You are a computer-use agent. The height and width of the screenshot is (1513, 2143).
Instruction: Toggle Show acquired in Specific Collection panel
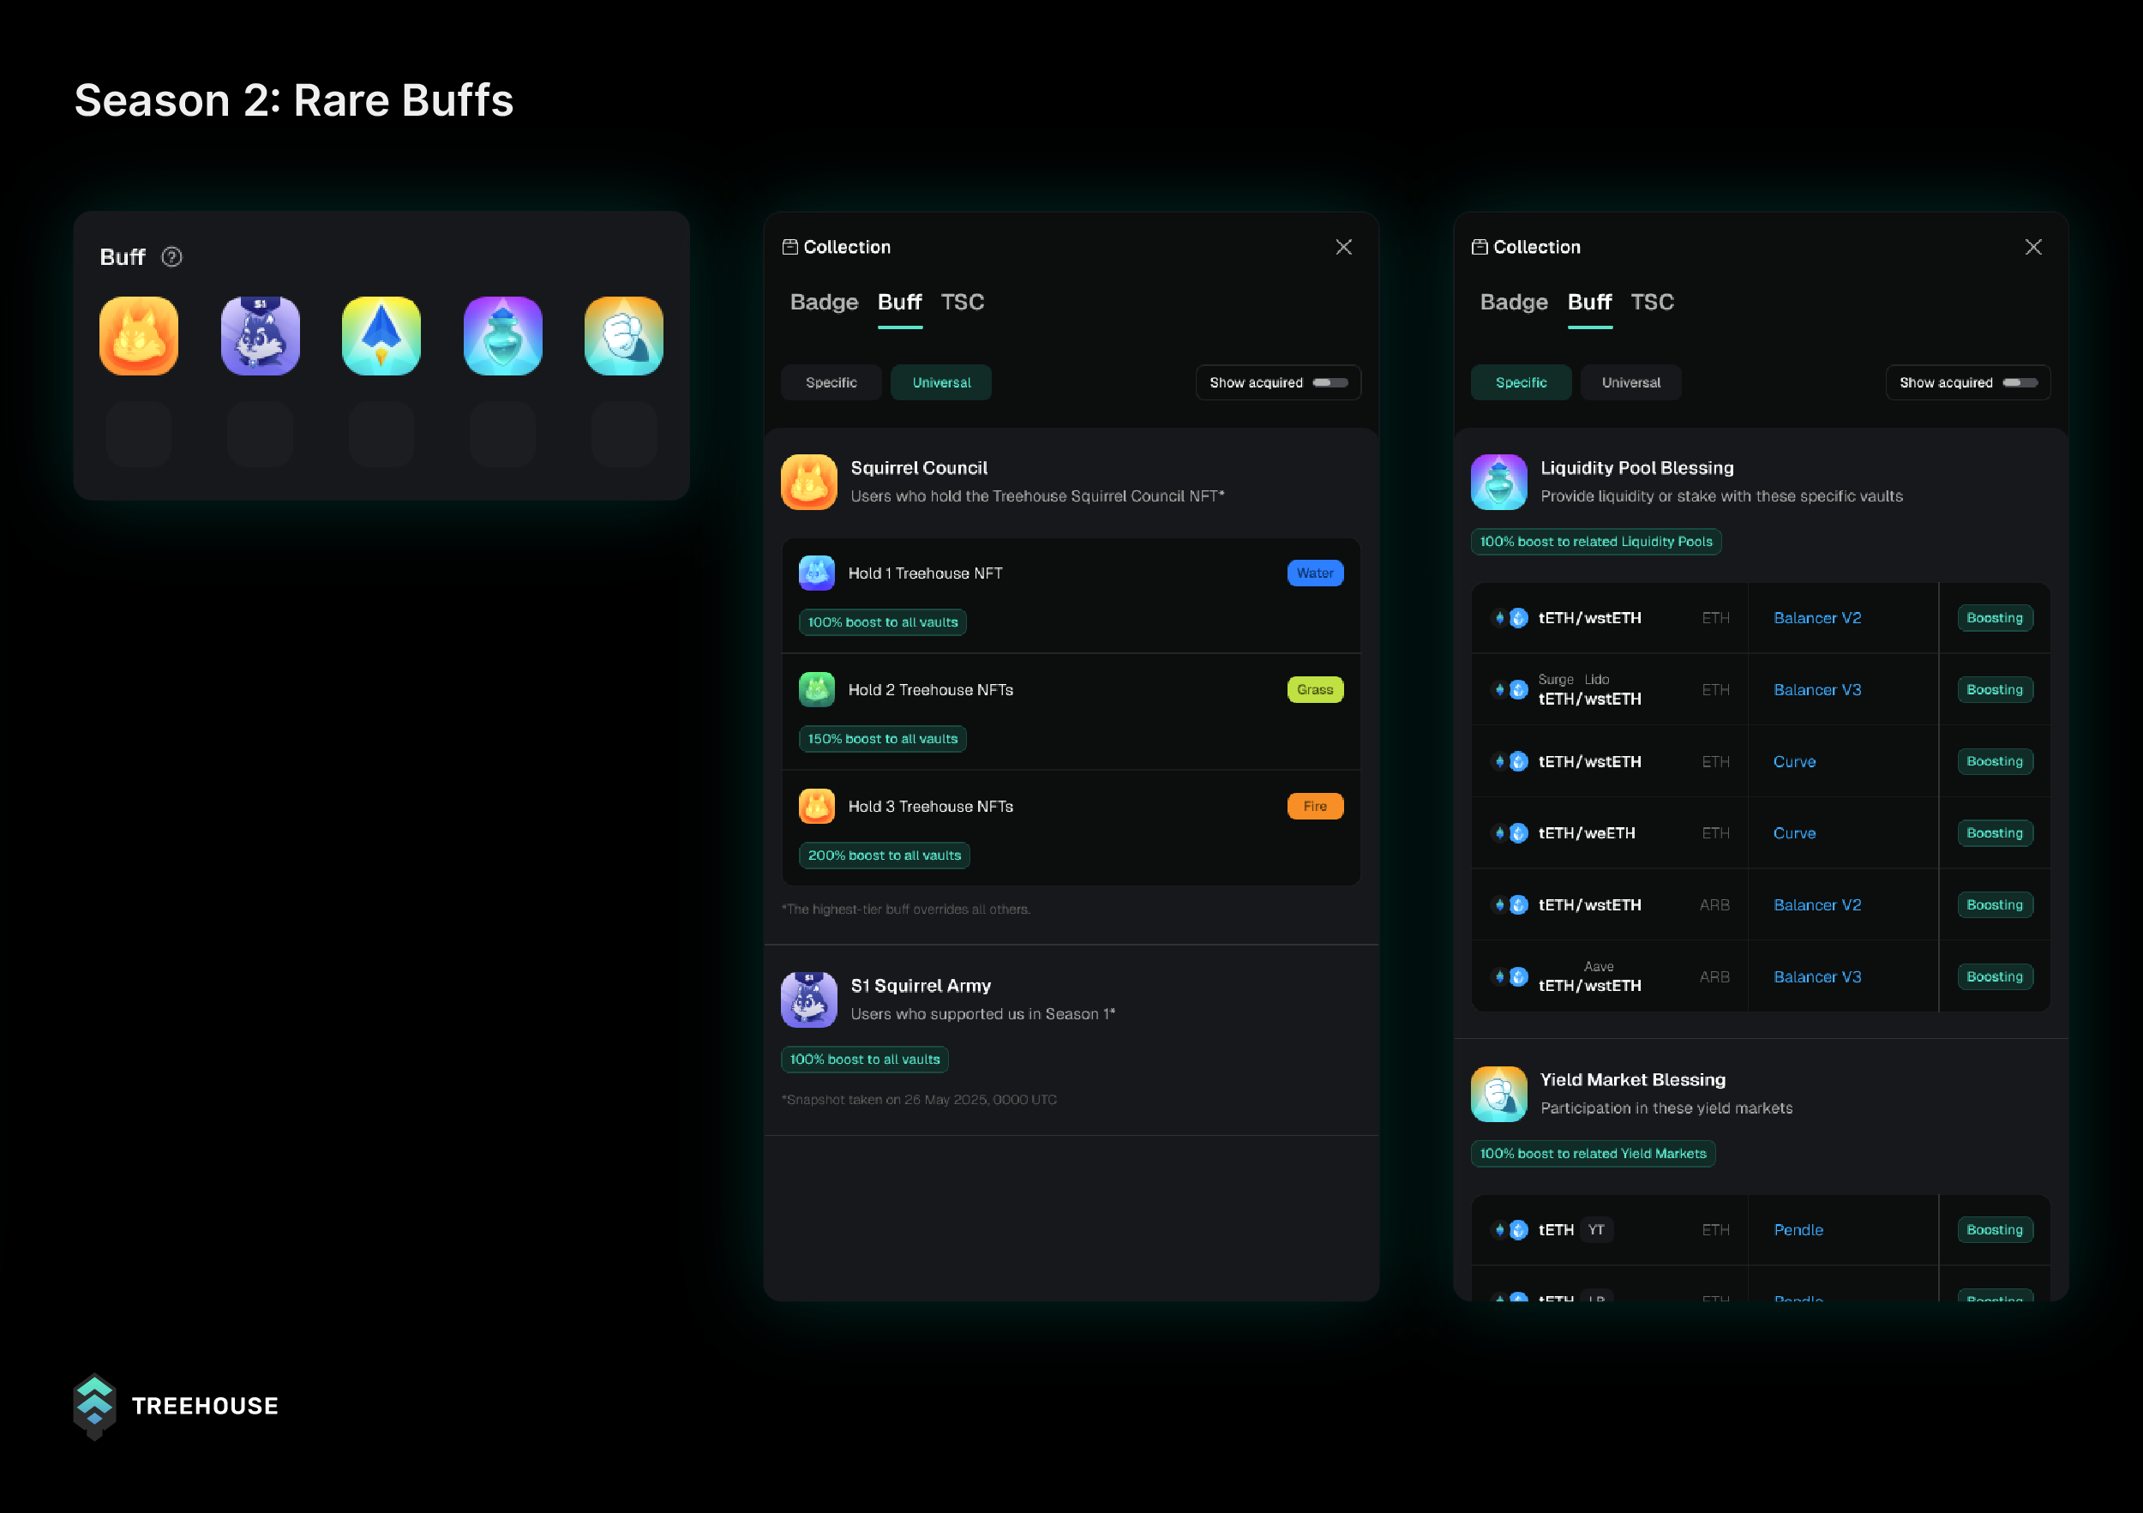click(x=2020, y=382)
